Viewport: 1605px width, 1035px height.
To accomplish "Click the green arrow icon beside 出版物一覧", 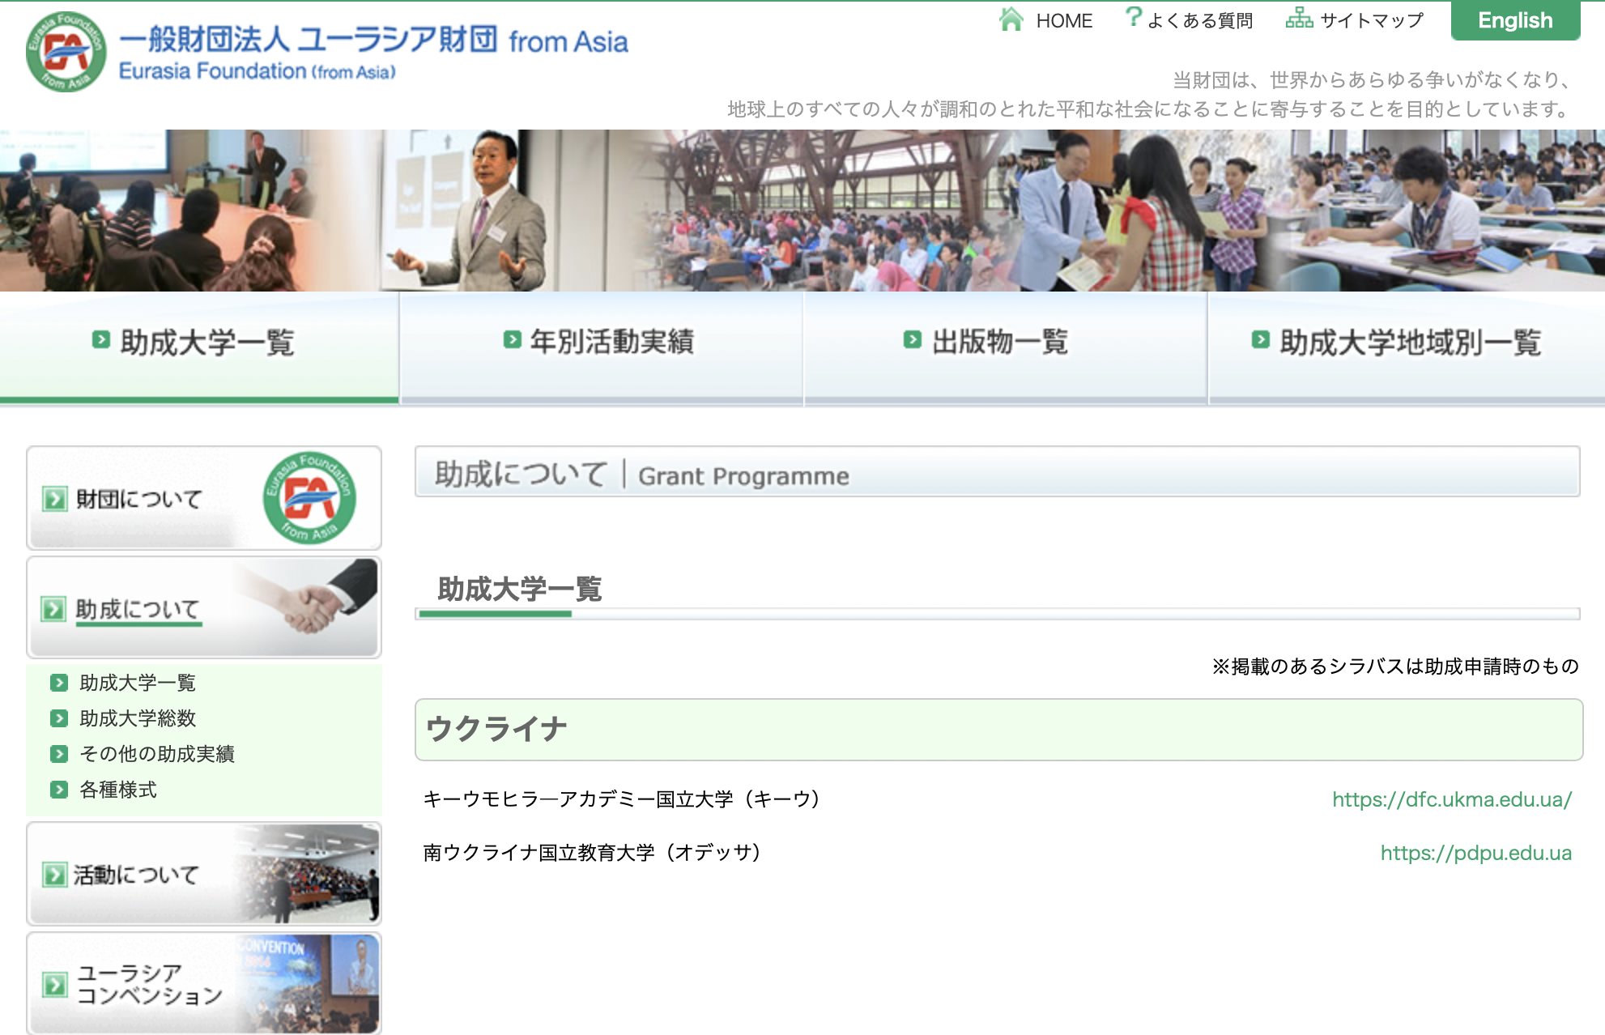I will 913,339.
